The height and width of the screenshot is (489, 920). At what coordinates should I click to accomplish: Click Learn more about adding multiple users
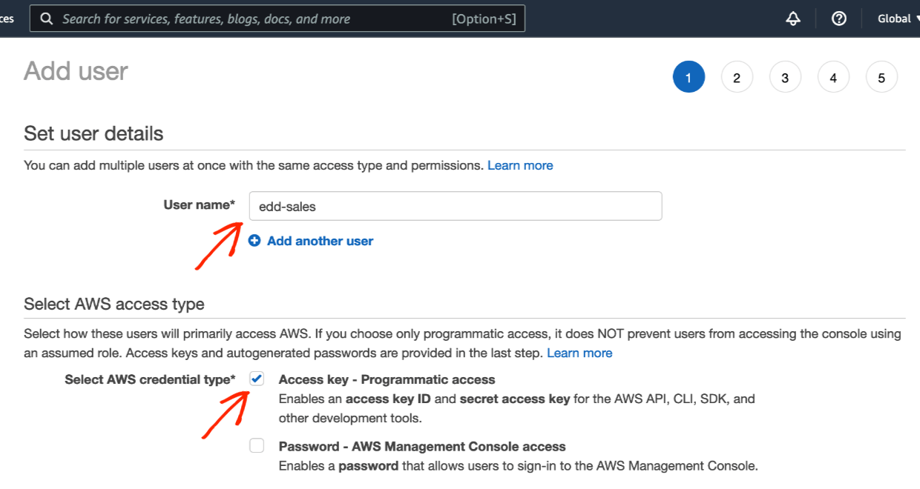pos(520,165)
